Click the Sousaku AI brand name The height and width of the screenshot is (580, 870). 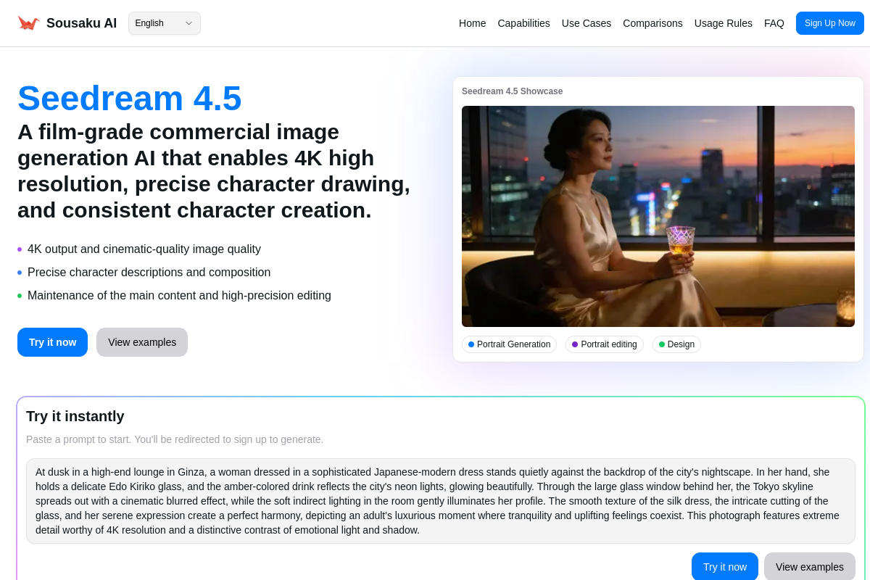(x=81, y=23)
